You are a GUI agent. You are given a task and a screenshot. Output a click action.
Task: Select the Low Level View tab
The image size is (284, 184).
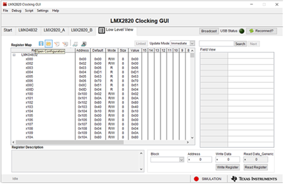point(116,30)
